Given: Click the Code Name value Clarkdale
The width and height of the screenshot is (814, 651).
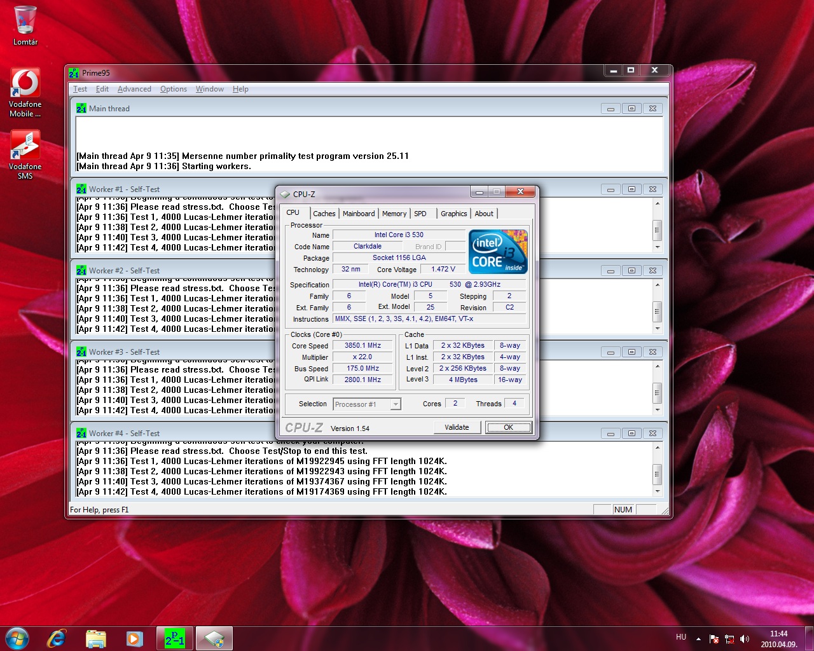Looking at the screenshot, I should [368, 247].
